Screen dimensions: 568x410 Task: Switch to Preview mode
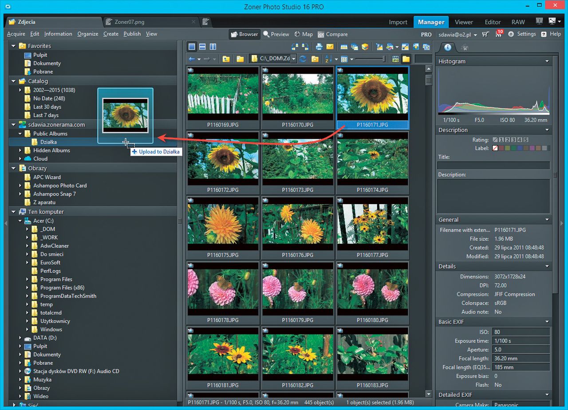tap(276, 34)
